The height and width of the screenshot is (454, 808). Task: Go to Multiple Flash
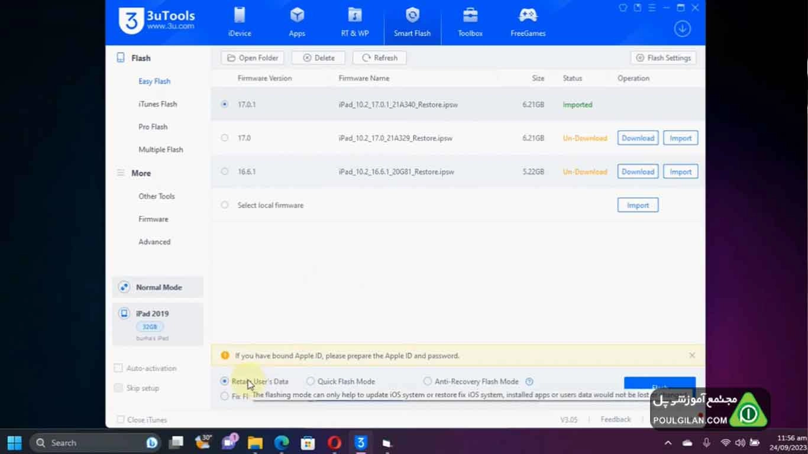tap(160, 150)
